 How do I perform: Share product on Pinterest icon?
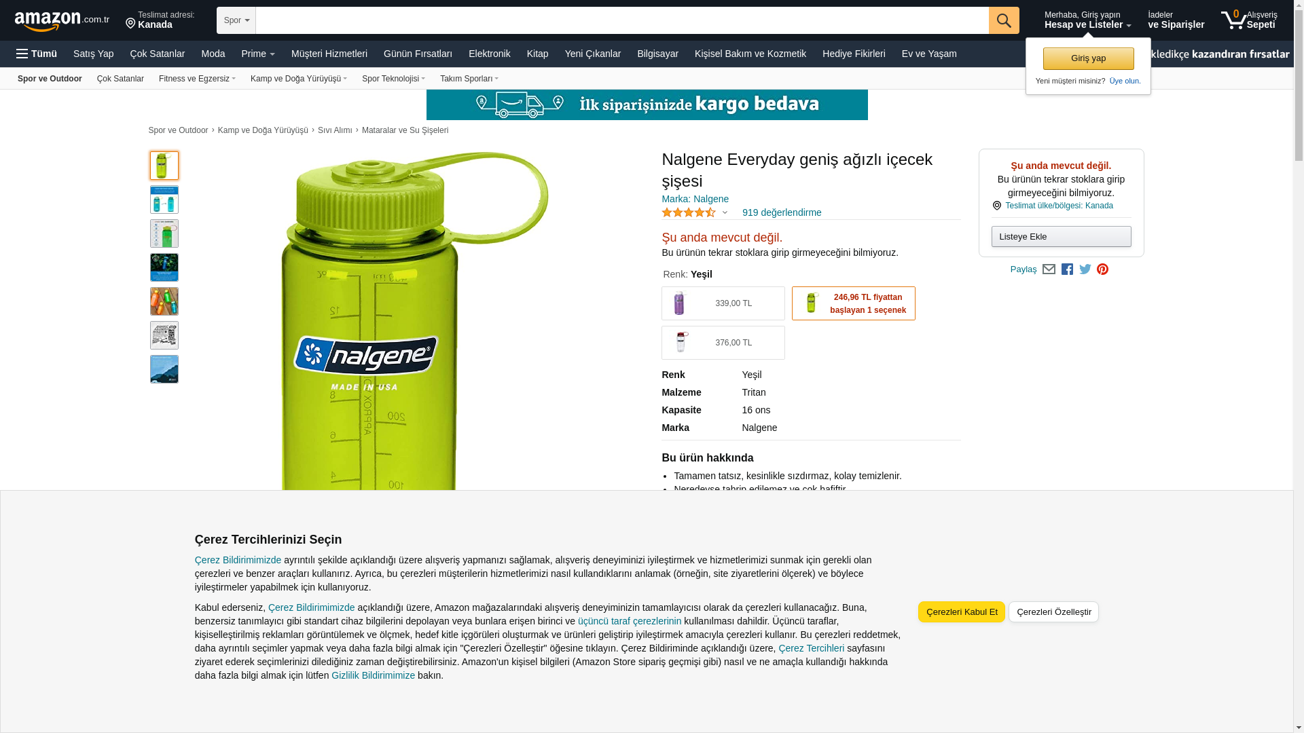pos(1103,269)
